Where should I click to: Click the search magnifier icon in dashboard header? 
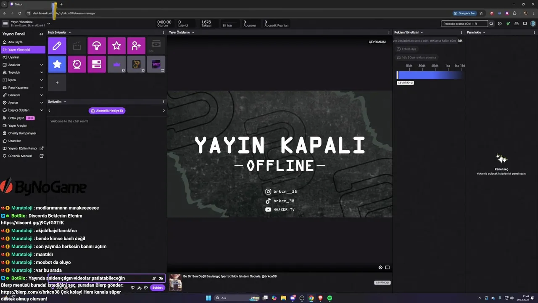click(491, 24)
